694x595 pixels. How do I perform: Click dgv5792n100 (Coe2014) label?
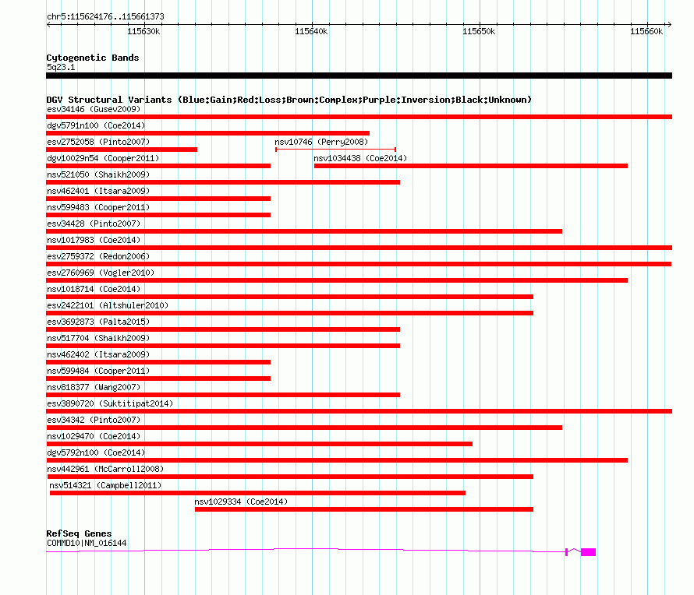pos(96,452)
